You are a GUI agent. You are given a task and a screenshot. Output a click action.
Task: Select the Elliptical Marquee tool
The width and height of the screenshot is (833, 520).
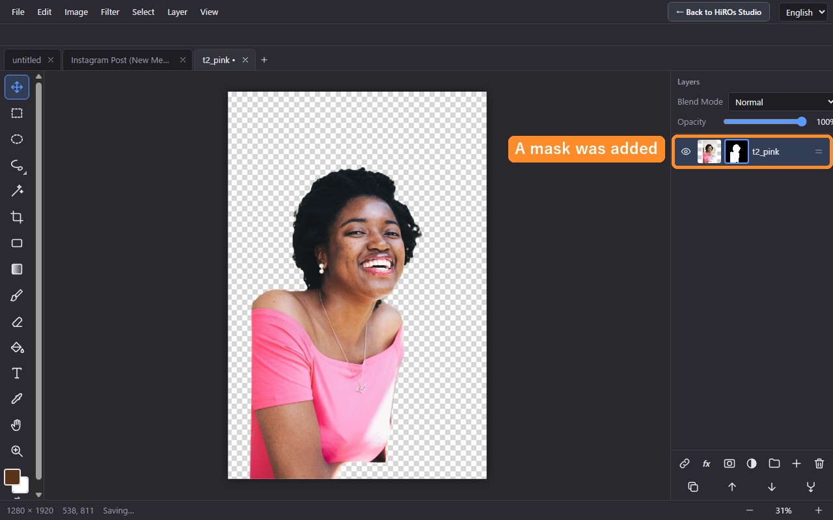(x=17, y=139)
